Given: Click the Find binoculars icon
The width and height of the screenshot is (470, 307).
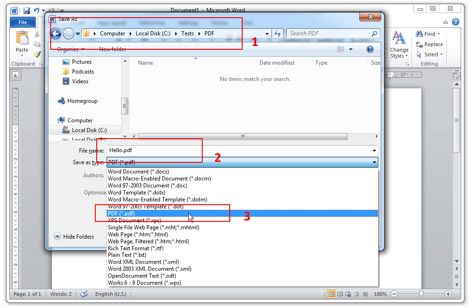Looking at the screenshot, I should pyautogui.click(x=419, y=34).
